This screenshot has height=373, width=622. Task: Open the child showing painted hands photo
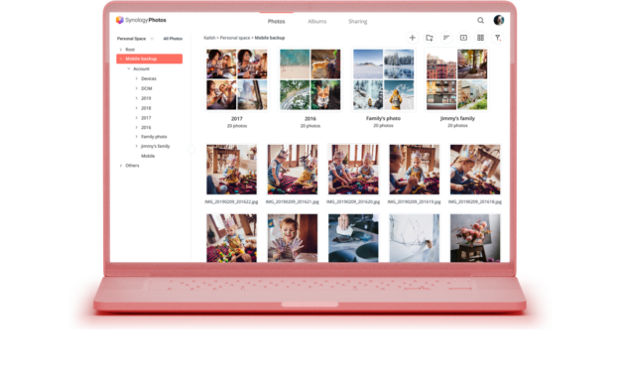pyautogui.click(x=293, y=238)
